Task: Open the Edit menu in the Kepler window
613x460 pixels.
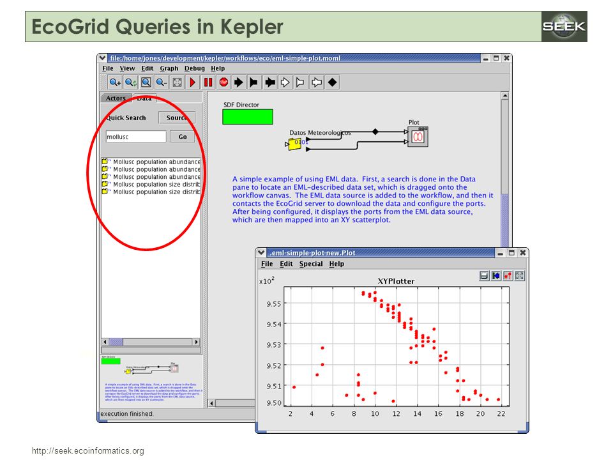Action: tap(148, 68)
